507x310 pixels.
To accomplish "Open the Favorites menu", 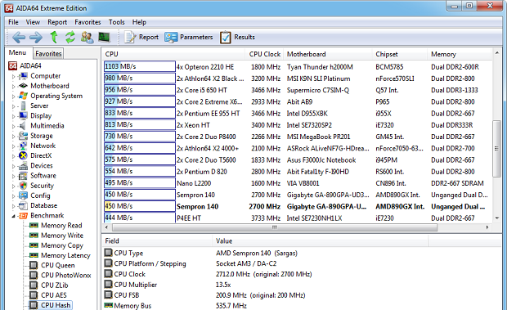I will click(x=87, y=22).
